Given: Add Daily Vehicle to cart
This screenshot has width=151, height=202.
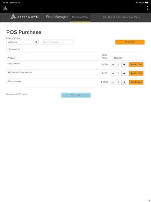Looking at the screenshot, I should (x=136, y=65).
